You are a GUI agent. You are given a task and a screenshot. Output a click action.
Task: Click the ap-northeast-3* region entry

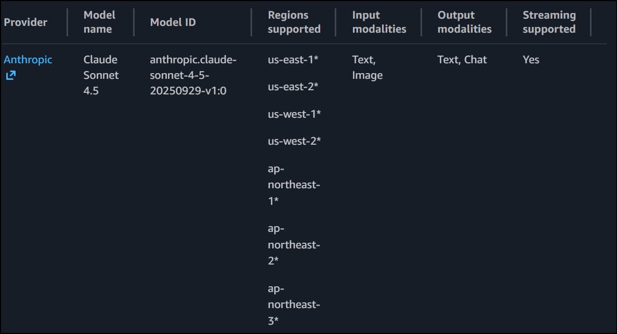pos(293,304)
